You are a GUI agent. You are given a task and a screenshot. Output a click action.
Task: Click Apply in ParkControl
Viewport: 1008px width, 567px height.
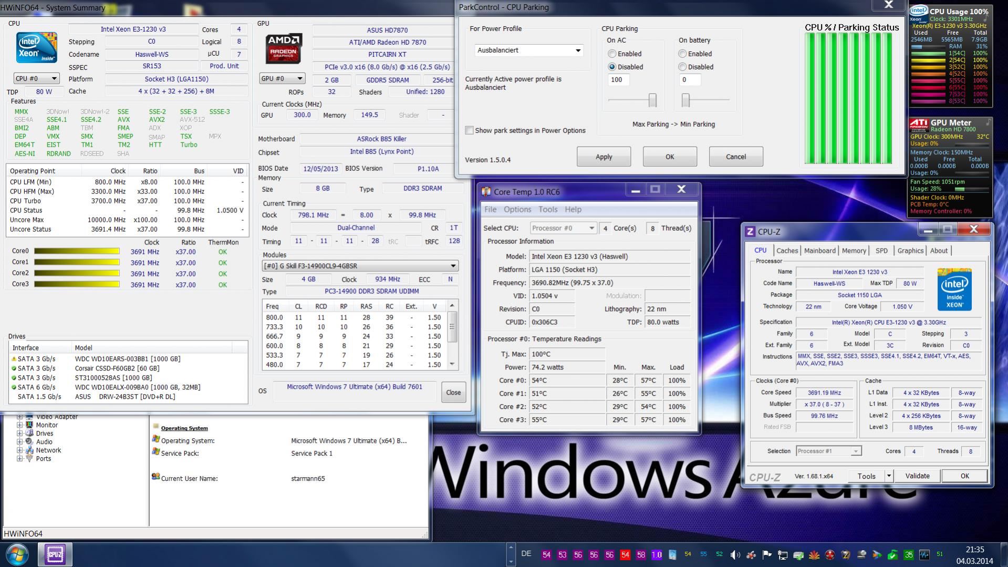pyautogui.click(x=604, y=157)
